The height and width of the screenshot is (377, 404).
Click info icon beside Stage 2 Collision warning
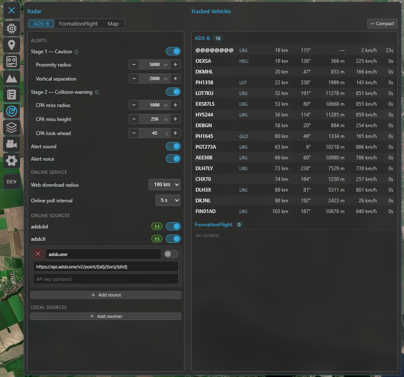click(x=97, y=92)
